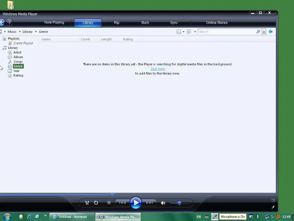The width and height of the screenshot is (294, 221).
Task: Select Songs in the library tree
Action: pos(18,62)
